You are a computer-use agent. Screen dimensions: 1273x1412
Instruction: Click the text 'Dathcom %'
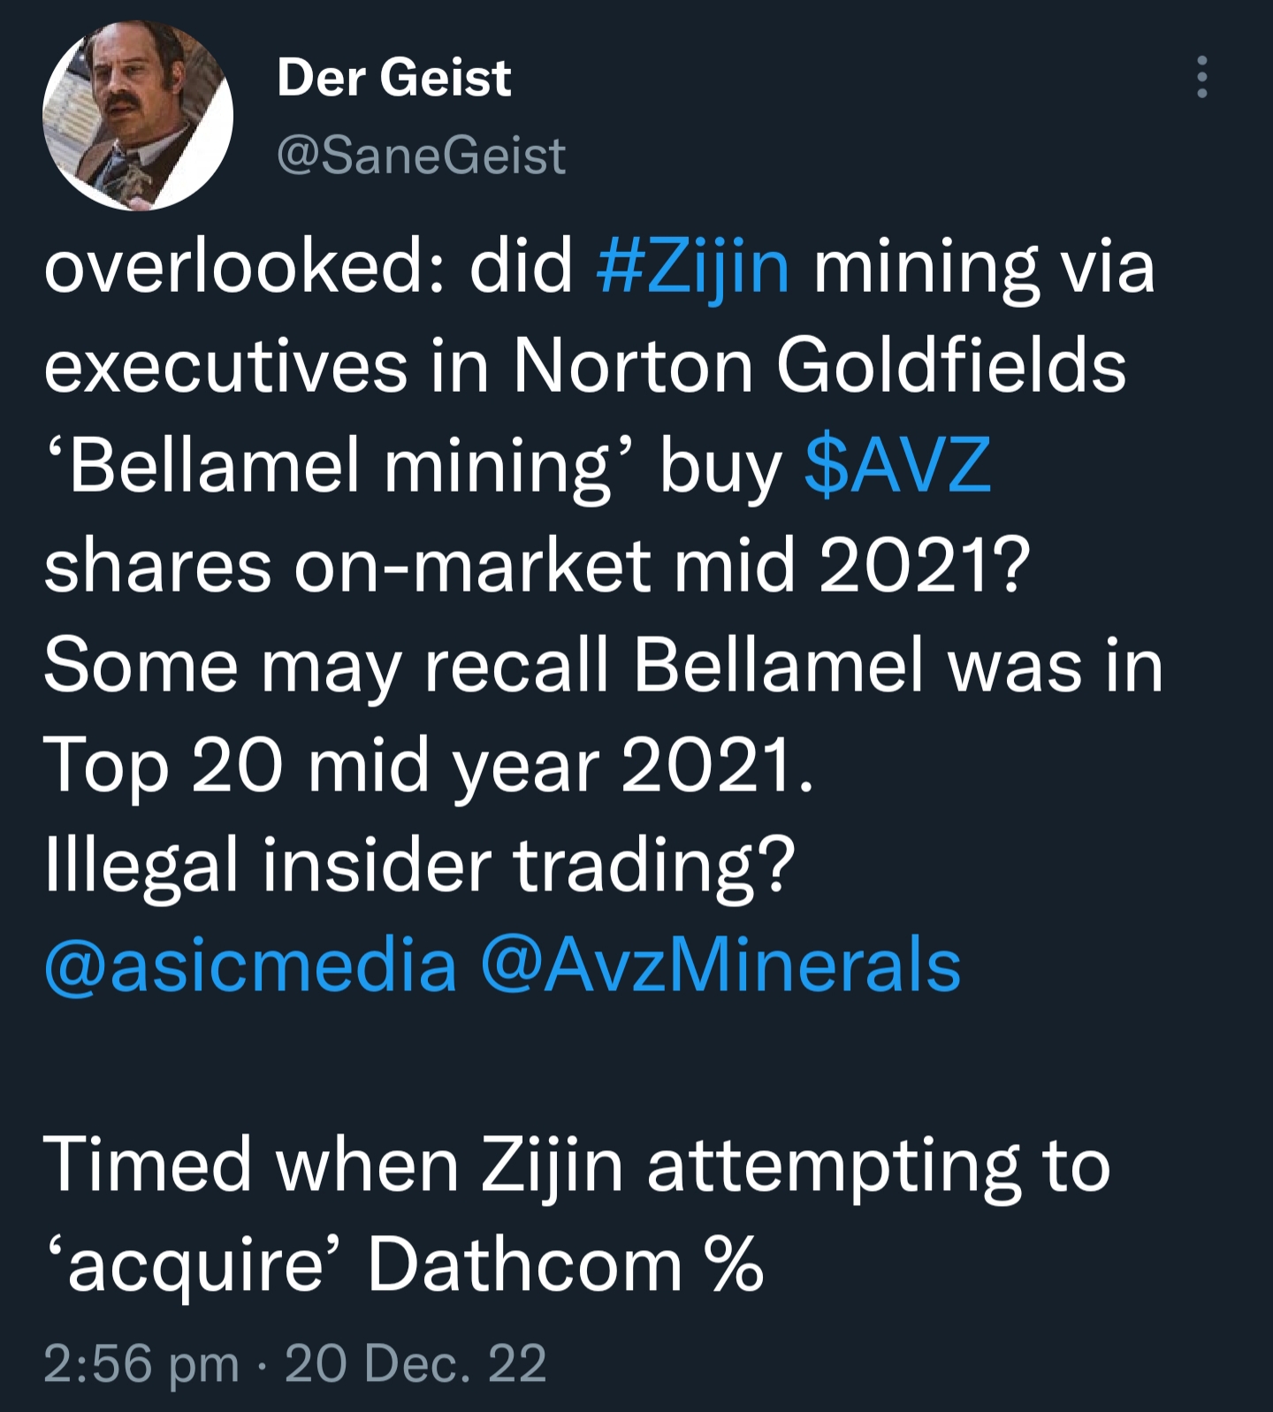pos(565,1264)
